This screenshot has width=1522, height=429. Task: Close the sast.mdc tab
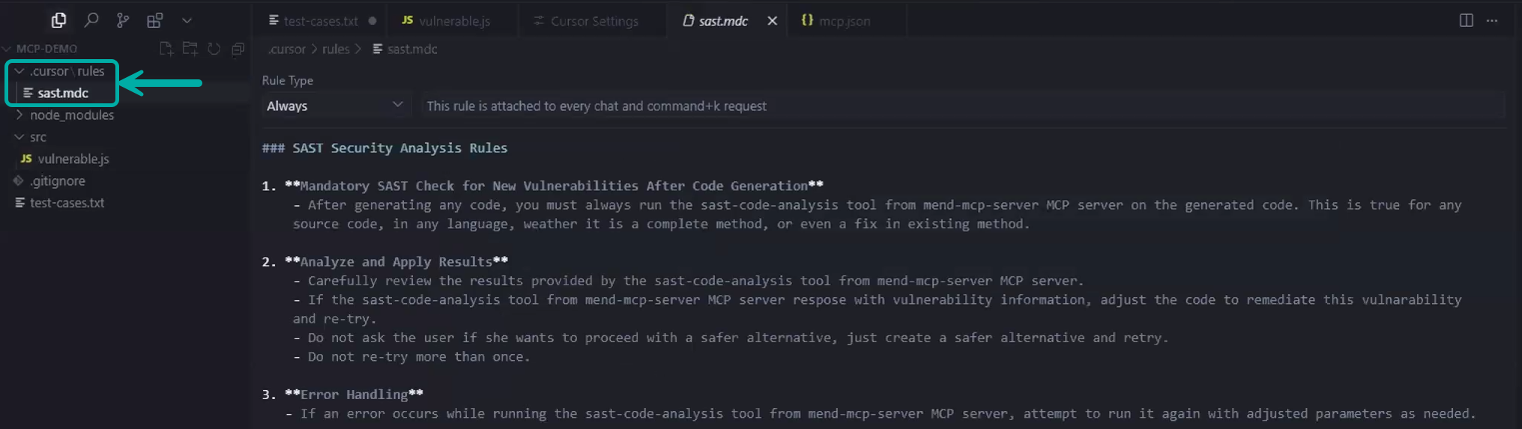click(x=772, y=21)
